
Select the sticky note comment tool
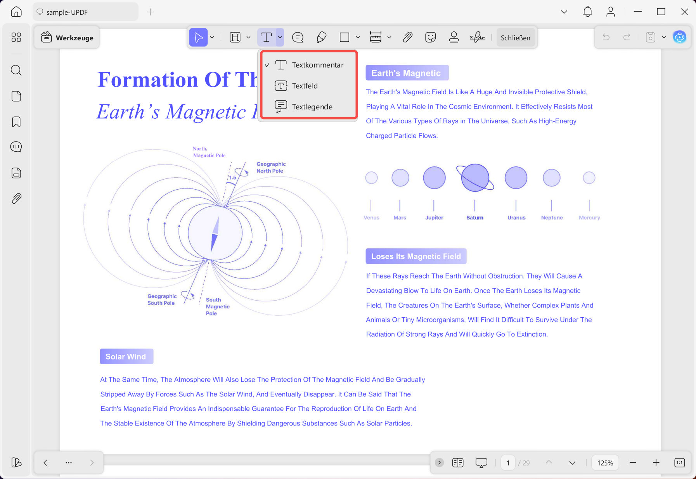pos(298,37)
